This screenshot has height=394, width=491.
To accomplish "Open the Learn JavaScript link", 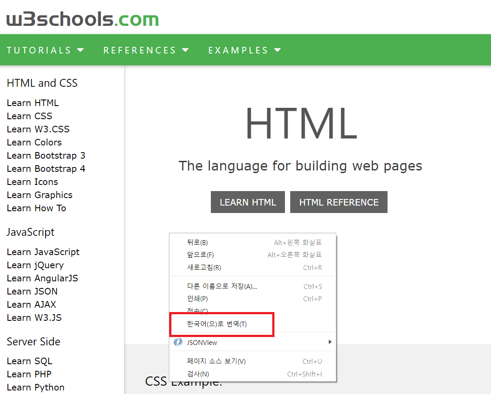I will pyautogui.click(x=43, y=252).
